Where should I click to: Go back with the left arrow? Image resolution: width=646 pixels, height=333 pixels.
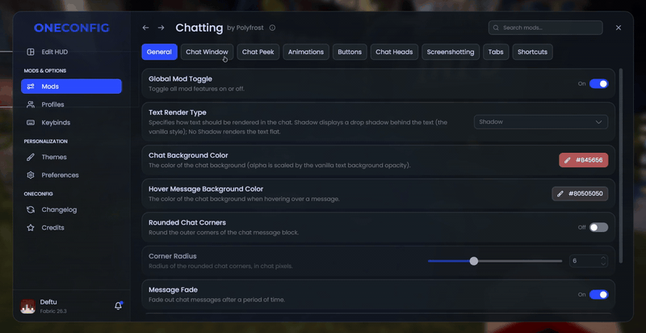pyautogui.click(x=145, y=27)
